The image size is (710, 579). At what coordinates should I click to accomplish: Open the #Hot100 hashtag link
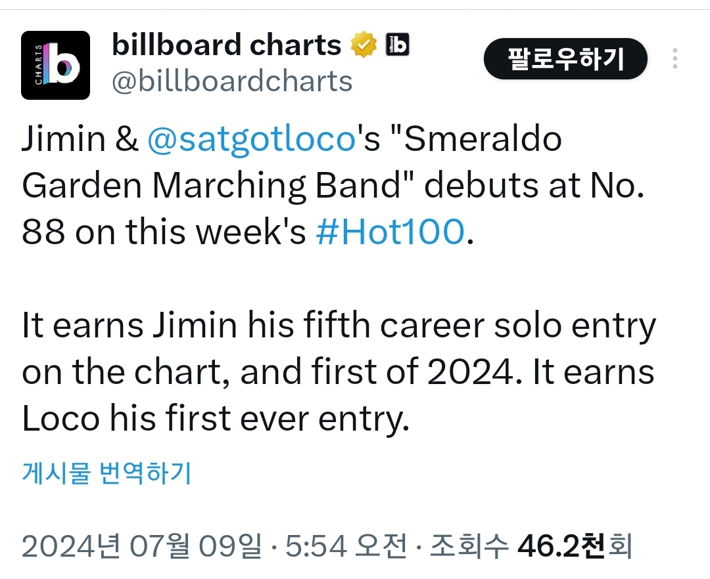[x=390, y=232]
